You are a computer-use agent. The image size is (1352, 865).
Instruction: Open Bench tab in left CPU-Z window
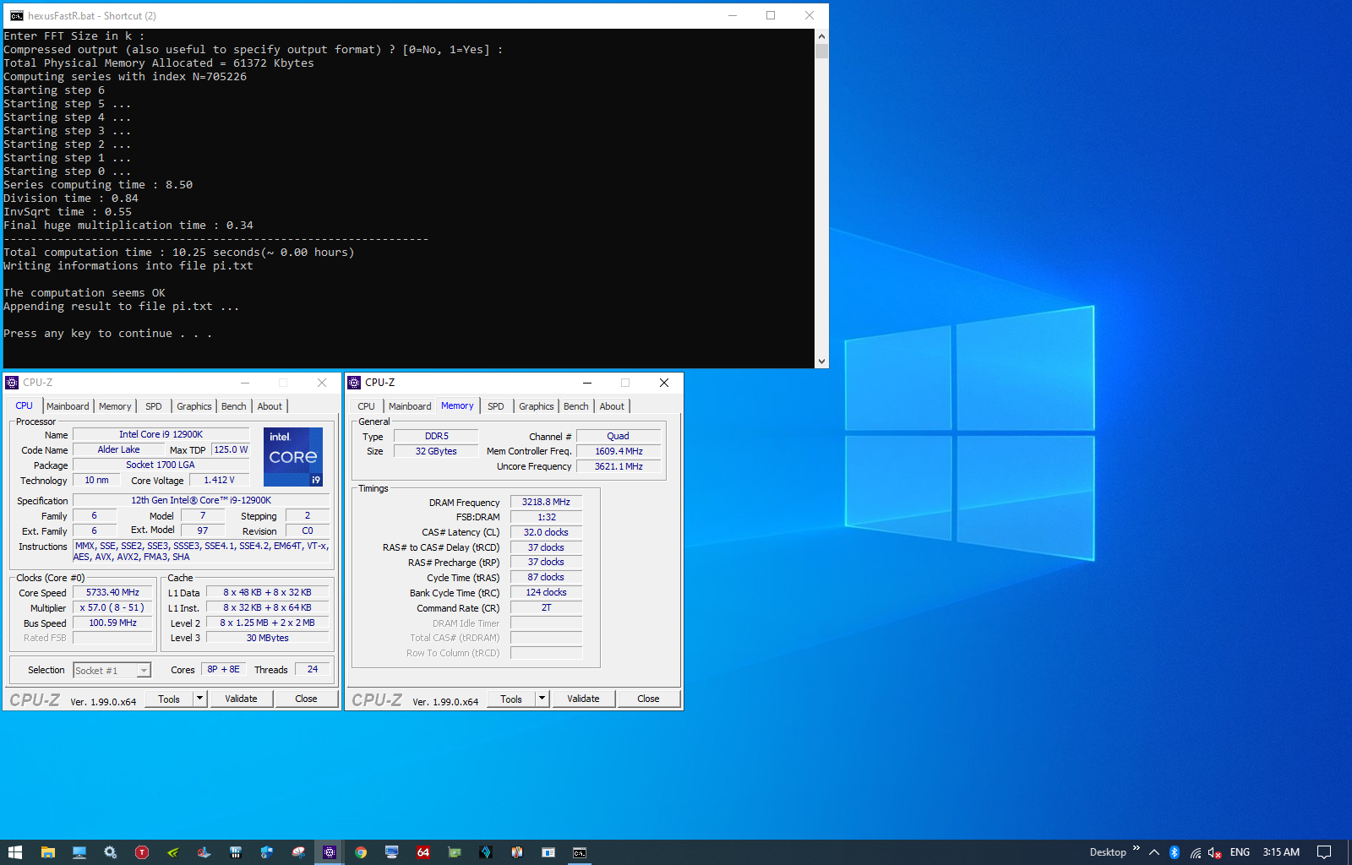(234, 406)
